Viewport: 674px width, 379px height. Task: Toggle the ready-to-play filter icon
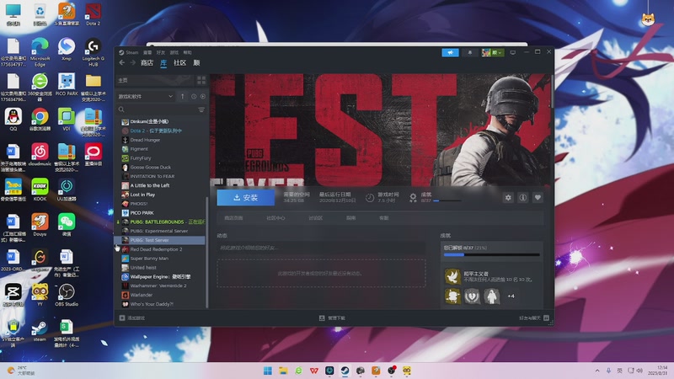tap(203, 96)
